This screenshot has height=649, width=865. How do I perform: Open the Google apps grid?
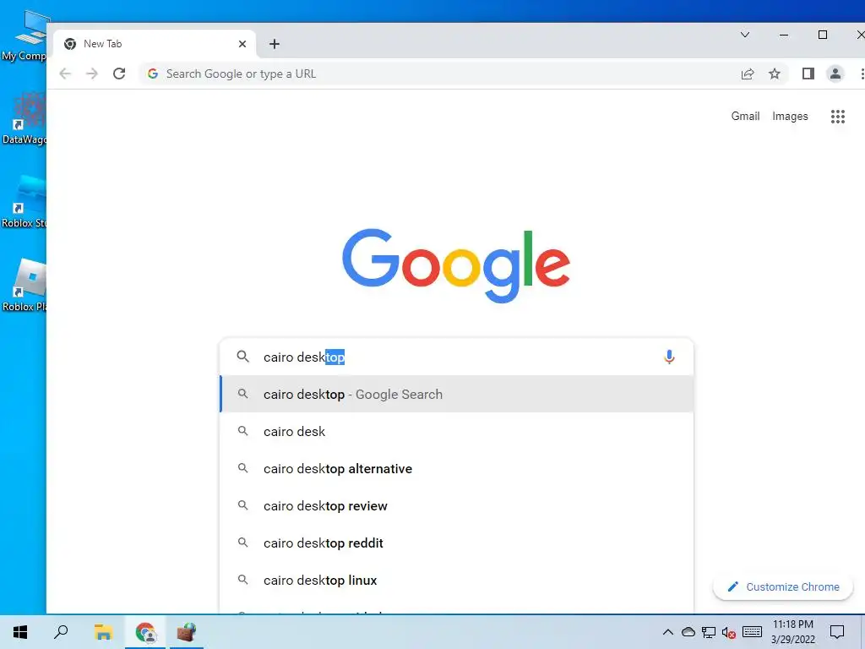pos(837,117)
